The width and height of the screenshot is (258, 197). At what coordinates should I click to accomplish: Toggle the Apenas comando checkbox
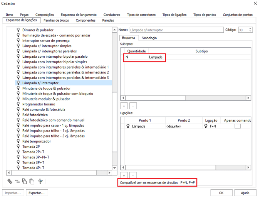click(237, 126)
